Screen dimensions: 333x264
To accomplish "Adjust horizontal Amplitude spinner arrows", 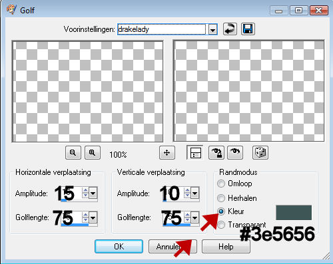I will tap(85, 193).
